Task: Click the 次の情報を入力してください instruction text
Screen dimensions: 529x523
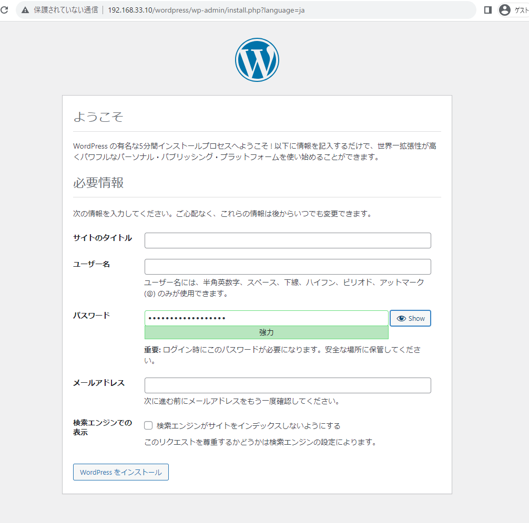Action: pos(222,214)
